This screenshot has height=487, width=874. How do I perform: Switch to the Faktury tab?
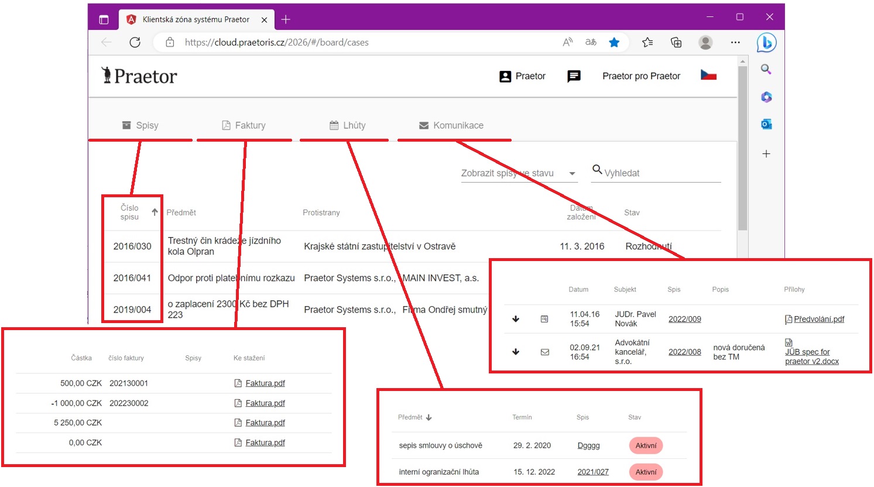point(244,125)
